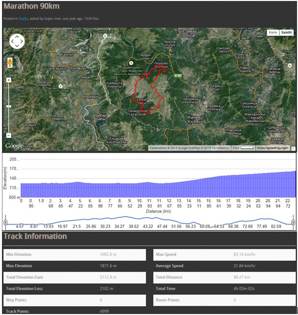Image resolution: width=298 pixels, height=315 pixels.
Task: Zoom out with the minus button
Action: pyautogui.click(x=9, y=136)
